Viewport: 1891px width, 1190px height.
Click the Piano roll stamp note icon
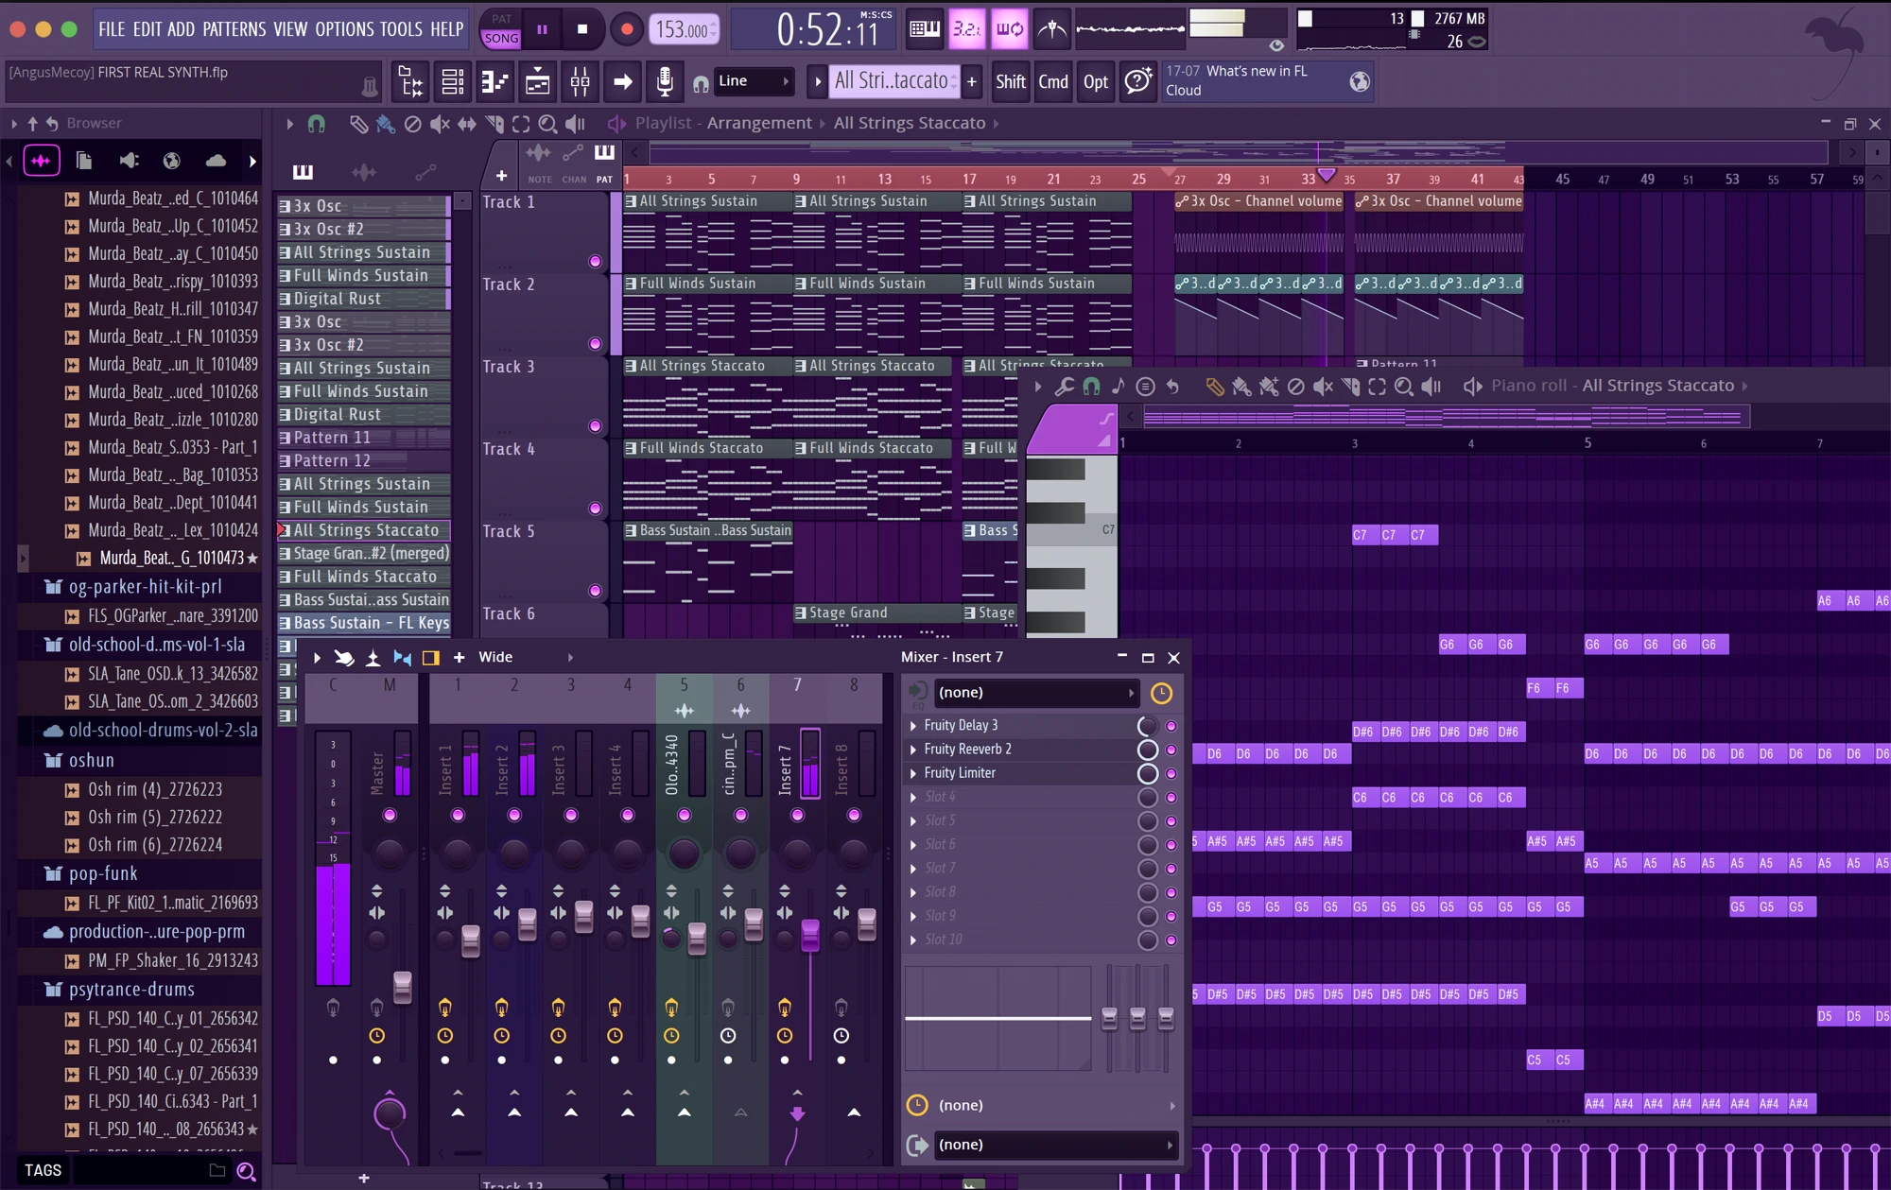click(x=1118, y=386)
